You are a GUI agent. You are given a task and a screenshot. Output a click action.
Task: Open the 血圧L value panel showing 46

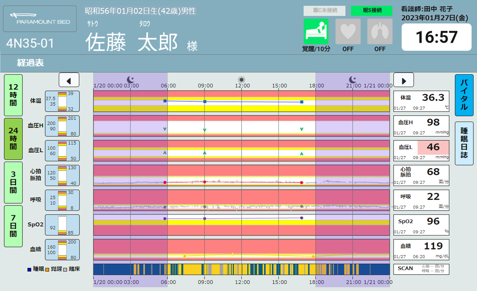coord(421,151)
